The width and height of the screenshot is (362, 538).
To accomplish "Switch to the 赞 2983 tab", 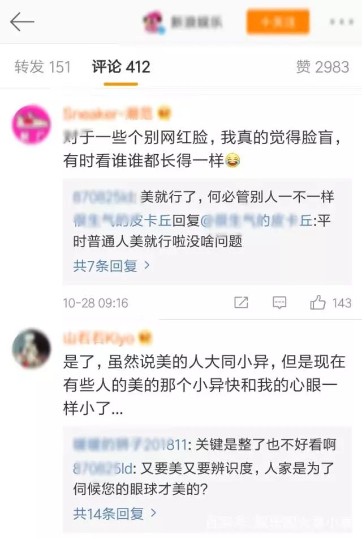I will pos(322,66).
